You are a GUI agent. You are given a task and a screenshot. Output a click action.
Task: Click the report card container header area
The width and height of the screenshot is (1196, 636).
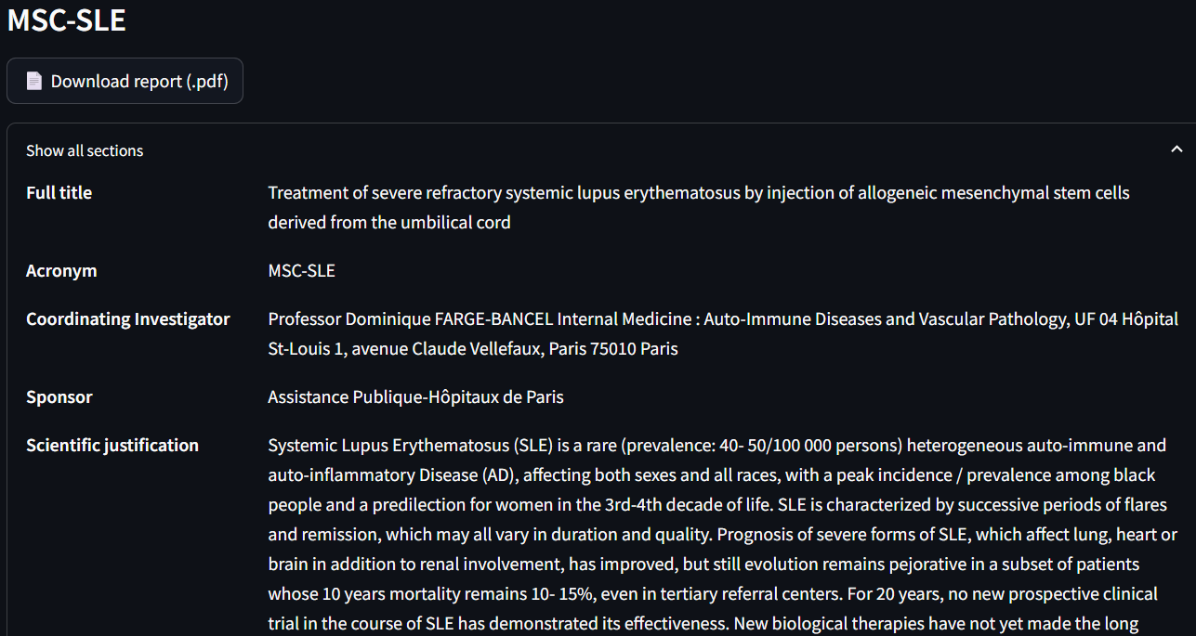point(595,149)
